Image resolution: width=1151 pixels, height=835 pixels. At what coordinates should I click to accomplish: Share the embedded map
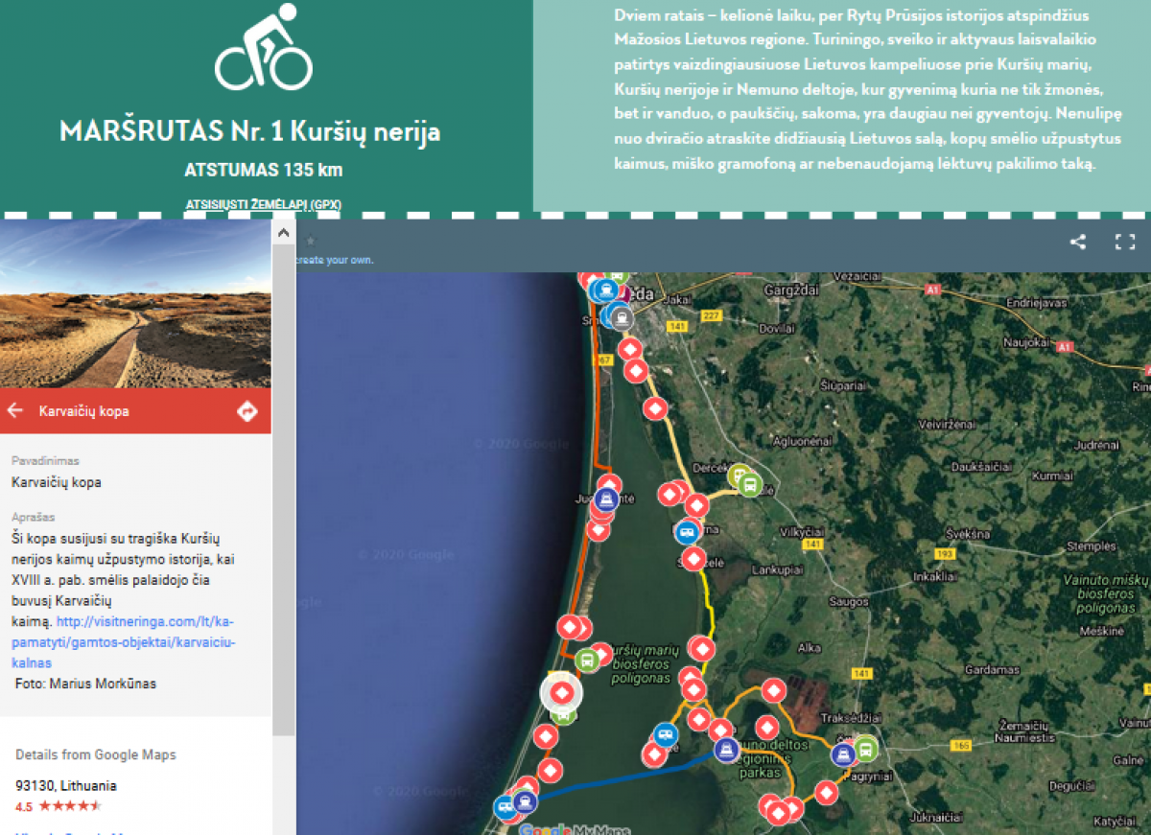(x=1078, y=243)
